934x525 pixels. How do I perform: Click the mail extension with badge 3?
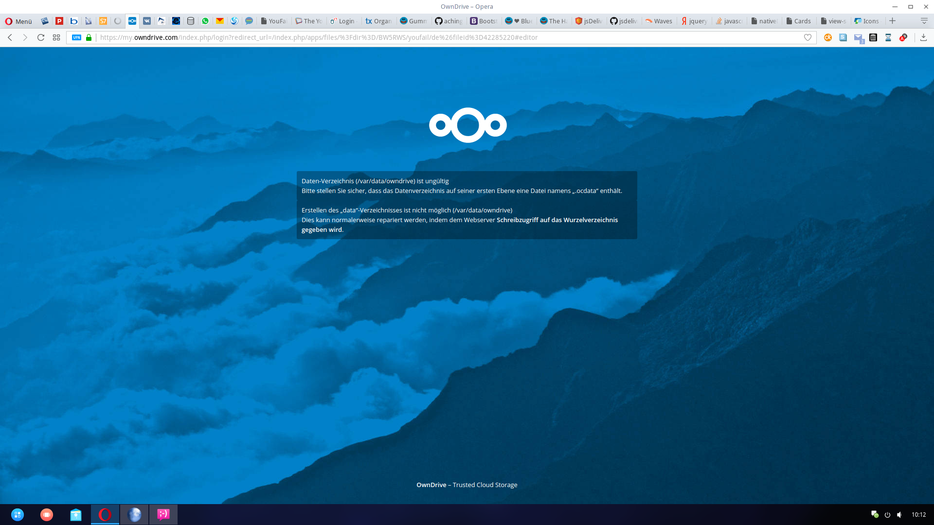point(858,37)
